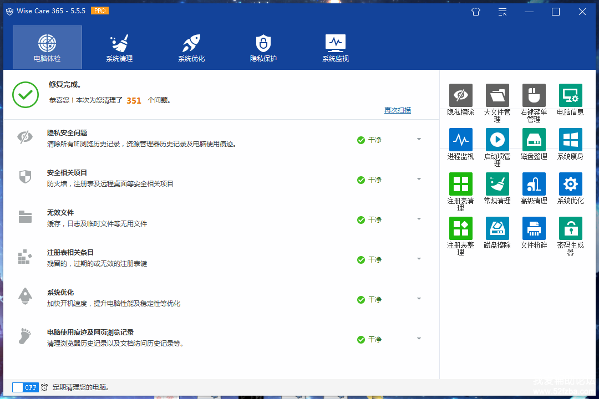Screen dimensions: 599x399
Task: Expand the 安全相关项目 row arrow
Action: point(419,179)
